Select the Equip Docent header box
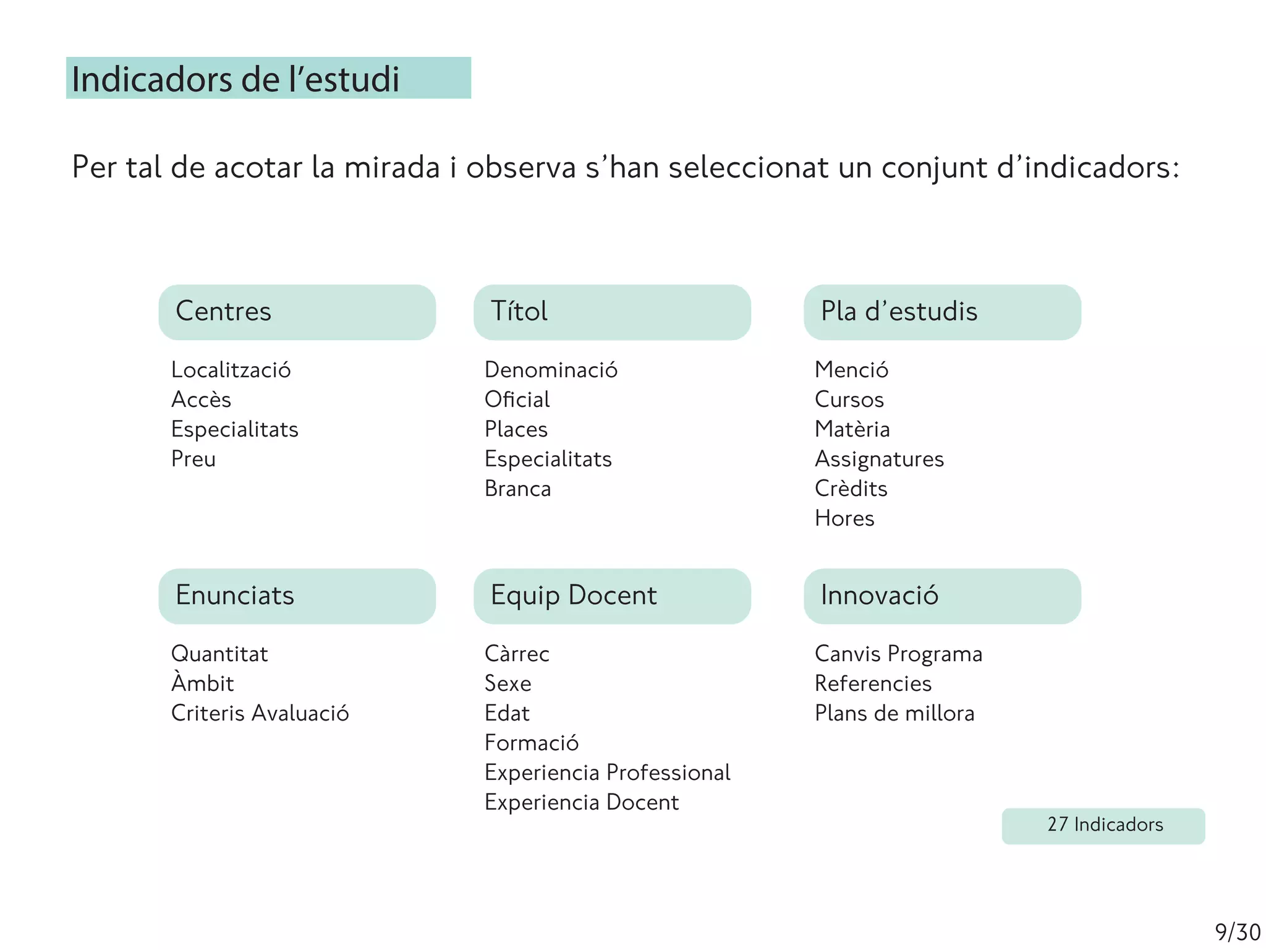1266x950 pixels. pyautogui.click(x=612, y=596)
